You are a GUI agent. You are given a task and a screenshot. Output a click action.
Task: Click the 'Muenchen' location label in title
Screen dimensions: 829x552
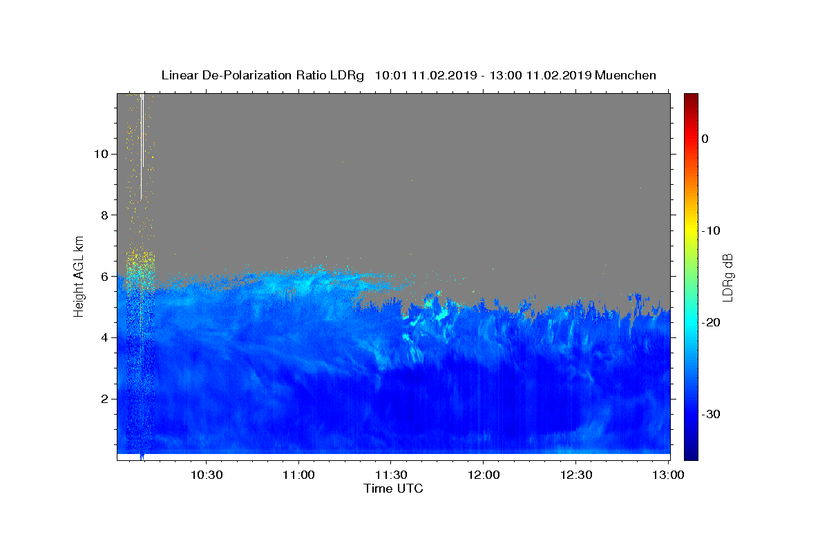(x=625, y=75)
